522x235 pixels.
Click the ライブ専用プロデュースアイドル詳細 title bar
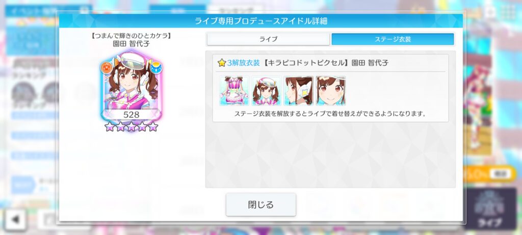(x=261, y=21)
